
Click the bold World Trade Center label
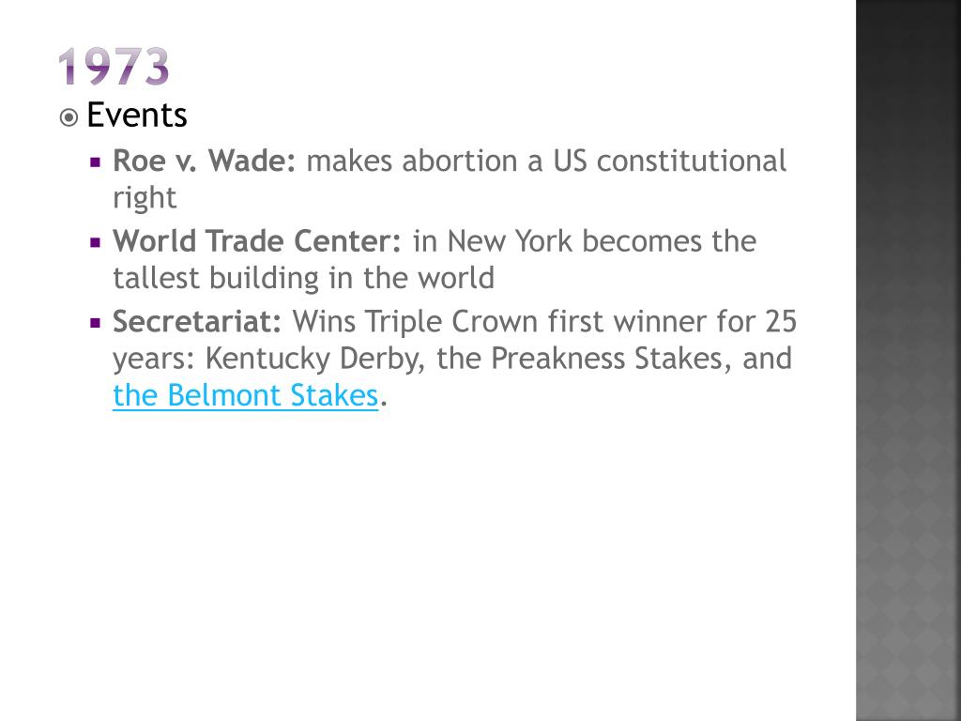(x=257, y=241)
